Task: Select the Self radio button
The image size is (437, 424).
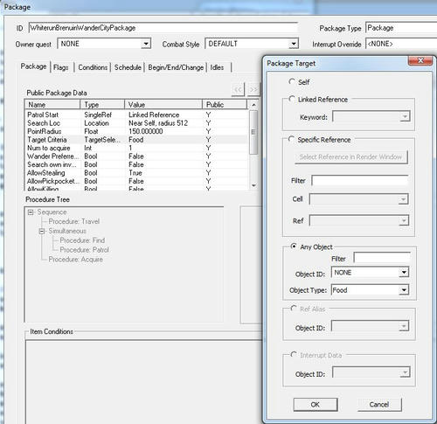Action: (x=292, y=81)
